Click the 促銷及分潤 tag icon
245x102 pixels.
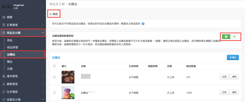(4, 99)
